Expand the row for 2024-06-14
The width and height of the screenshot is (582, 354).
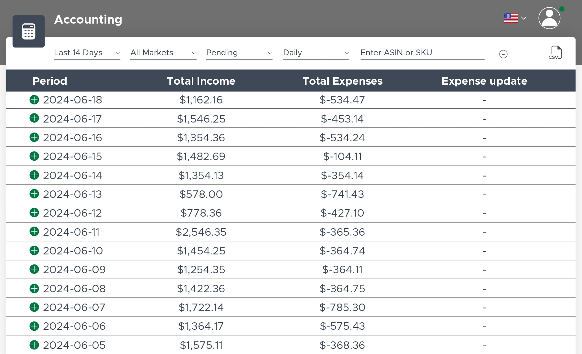pyautogui.click(x=34, y=175)
